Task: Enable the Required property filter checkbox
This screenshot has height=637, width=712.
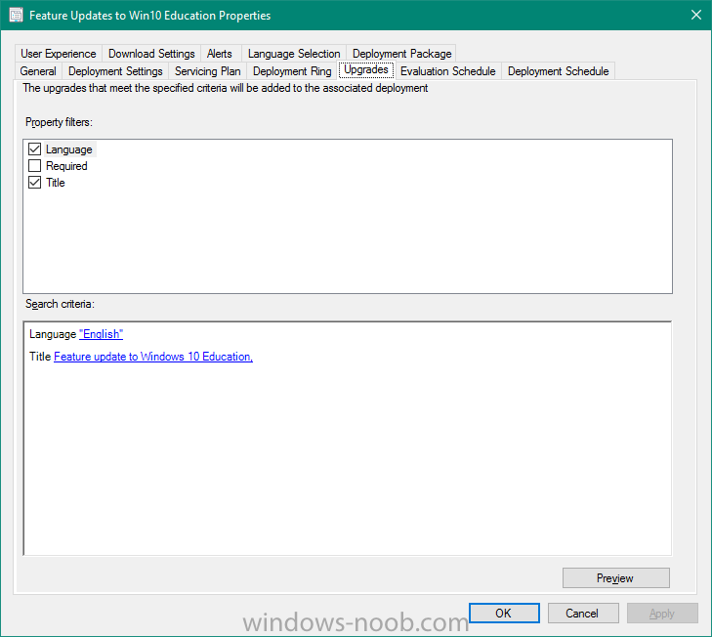Action: pos(34,166)
